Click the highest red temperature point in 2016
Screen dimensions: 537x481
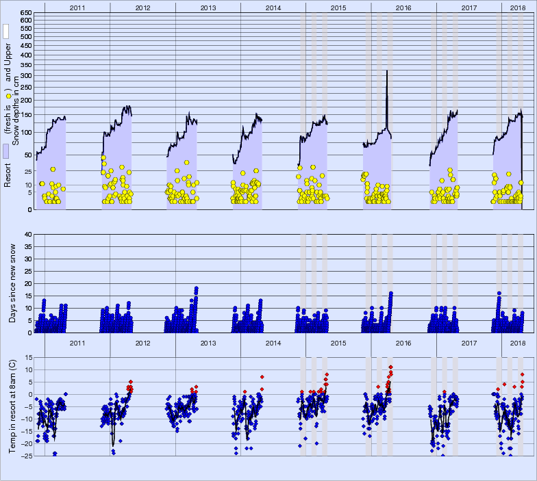[x=390, y=367]
